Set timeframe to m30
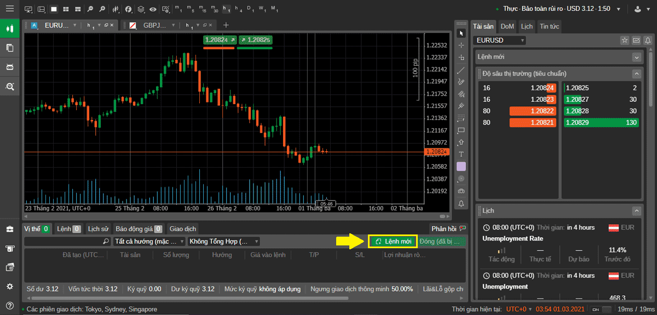This screenshot has width=657, height=315. 215,9
